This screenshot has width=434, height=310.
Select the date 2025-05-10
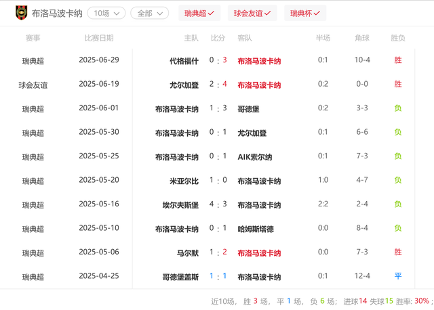click(99, 228)
